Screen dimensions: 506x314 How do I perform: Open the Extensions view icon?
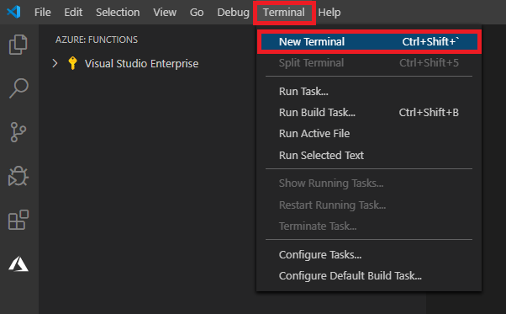[x=18, y=220]
